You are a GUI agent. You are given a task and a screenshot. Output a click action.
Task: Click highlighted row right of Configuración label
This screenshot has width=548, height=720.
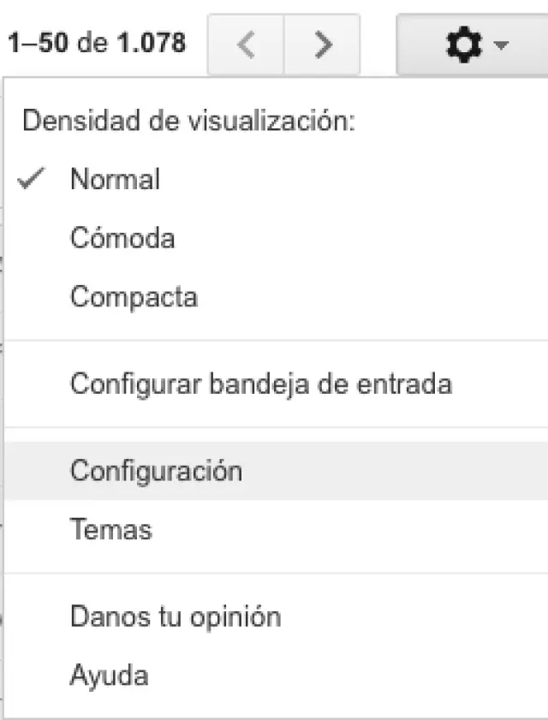[394, 471]
